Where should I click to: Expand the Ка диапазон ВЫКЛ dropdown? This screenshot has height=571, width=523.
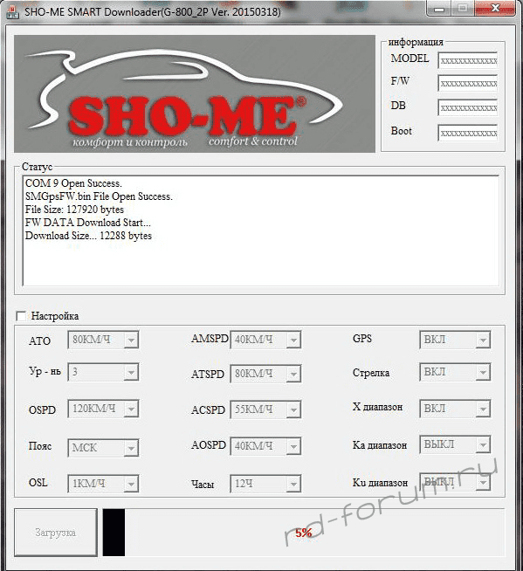(x=455, y=444)
